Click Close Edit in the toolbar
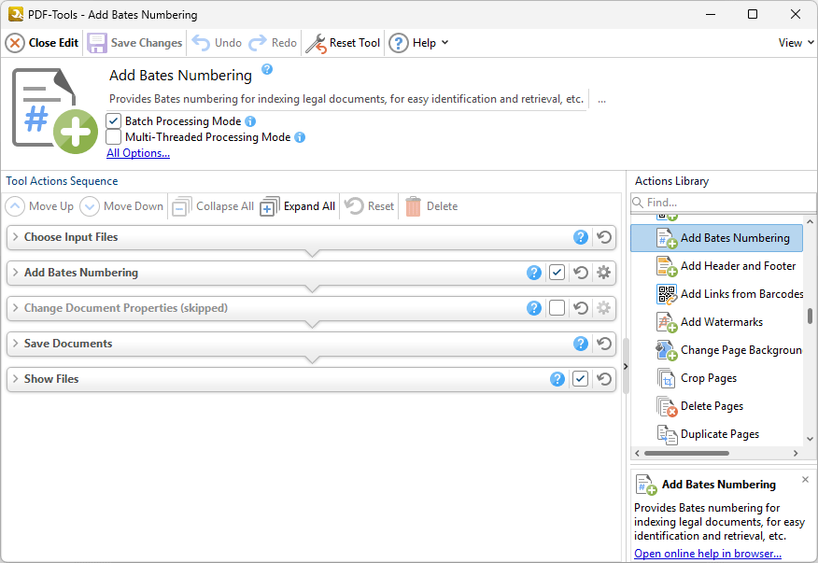818x563 pixels. 42,43
